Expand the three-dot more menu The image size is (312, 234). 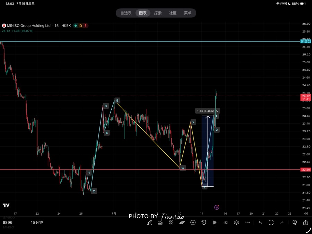pos(247,223)
